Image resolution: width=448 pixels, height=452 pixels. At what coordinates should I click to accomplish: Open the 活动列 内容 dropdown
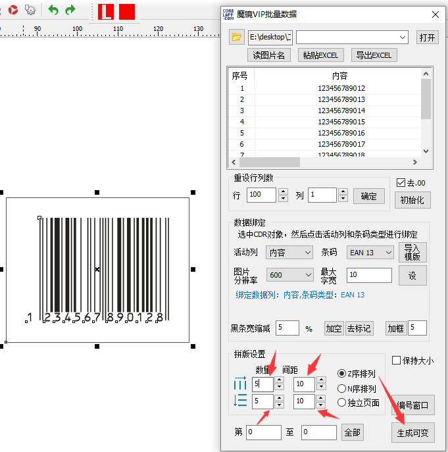(289, 253)
